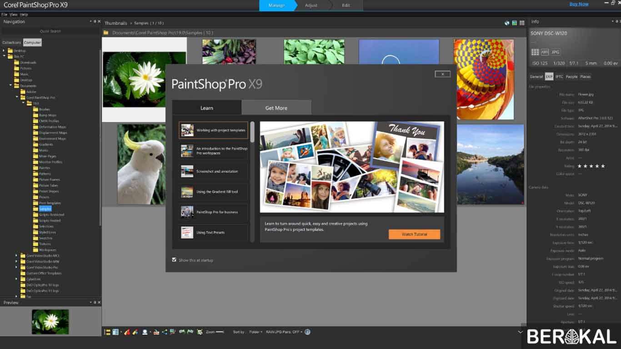Click the JPG format badge in the Info panel
The width and height of the screenshot is (621, 349).
[x=556, y=52]
